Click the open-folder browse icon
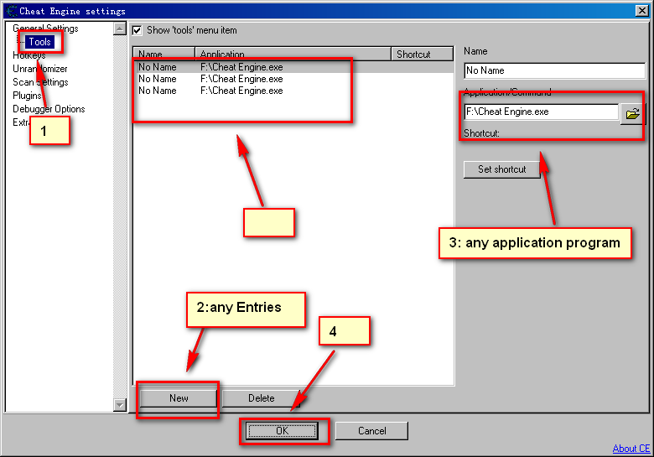 click(631, 112)
